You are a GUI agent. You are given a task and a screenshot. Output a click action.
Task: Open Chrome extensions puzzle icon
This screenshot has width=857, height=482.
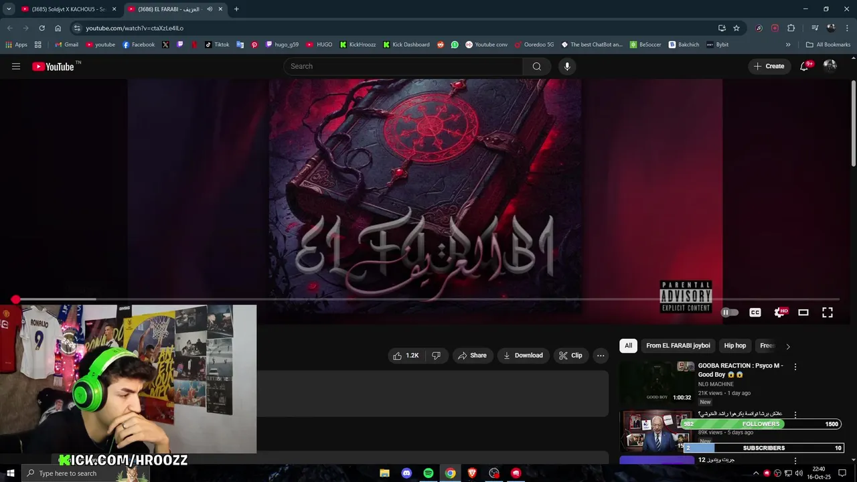click(x=791, y=28)
